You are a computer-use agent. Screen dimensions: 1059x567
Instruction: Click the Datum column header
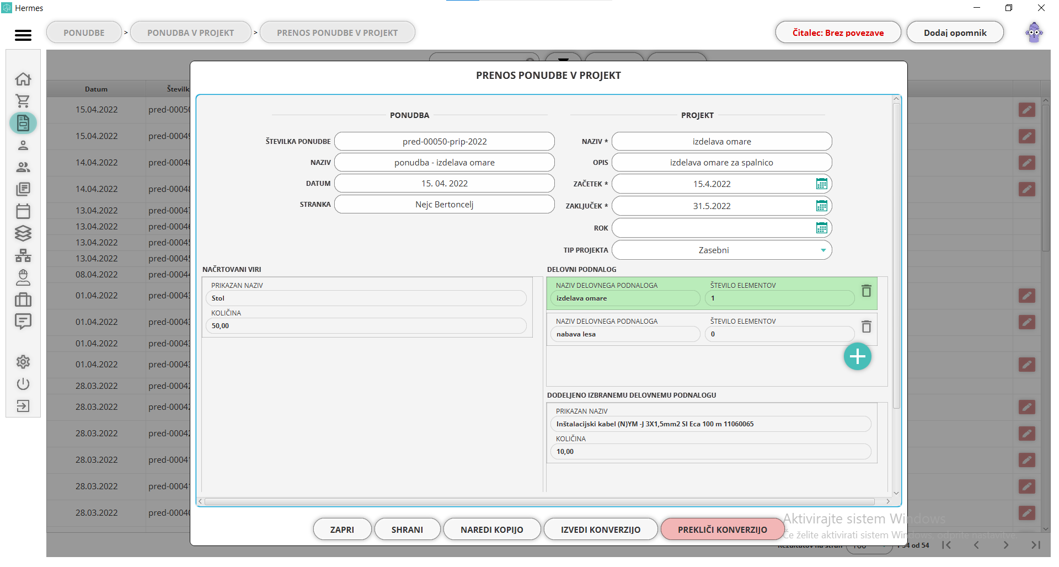(96, 89)
